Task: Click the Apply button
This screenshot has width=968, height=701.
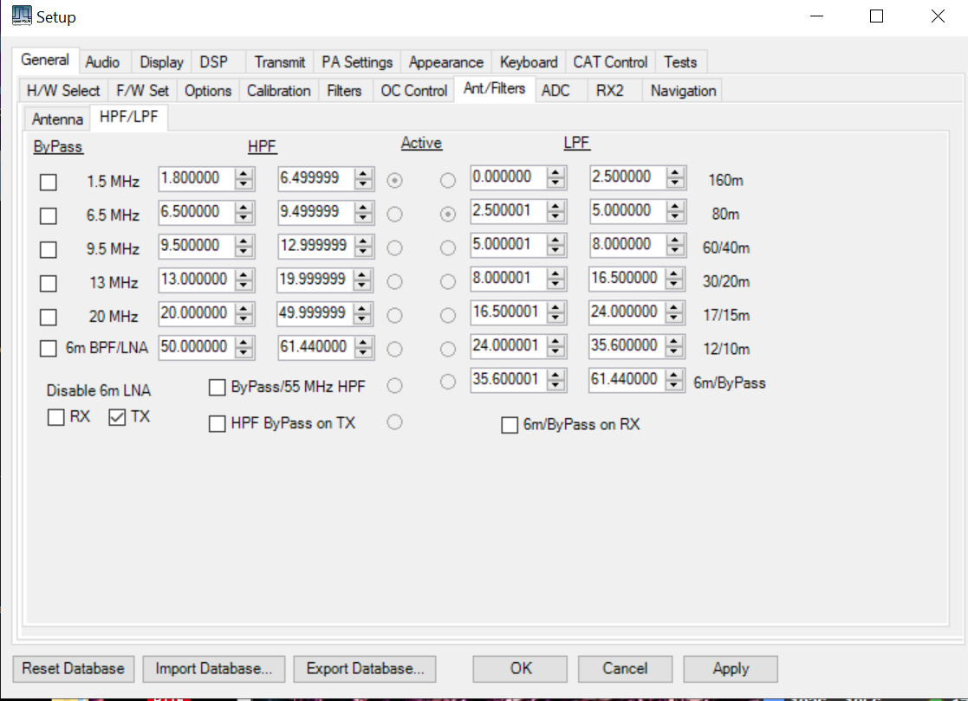Action: [730, 668]
